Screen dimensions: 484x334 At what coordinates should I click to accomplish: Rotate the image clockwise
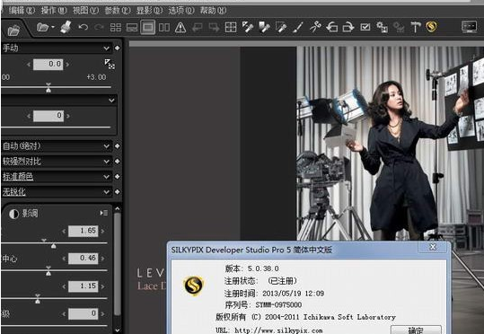click(348, 27)
